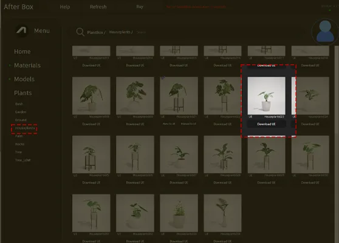Click Refresh in the top bar
The width and height of the screenshot is (339, 243).
pyautogui.click(x=98, y=7)
